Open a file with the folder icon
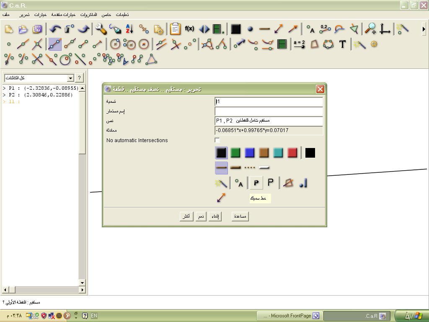Image resolution: width=429 pixels, height=322 pixels. coord(23,29)
